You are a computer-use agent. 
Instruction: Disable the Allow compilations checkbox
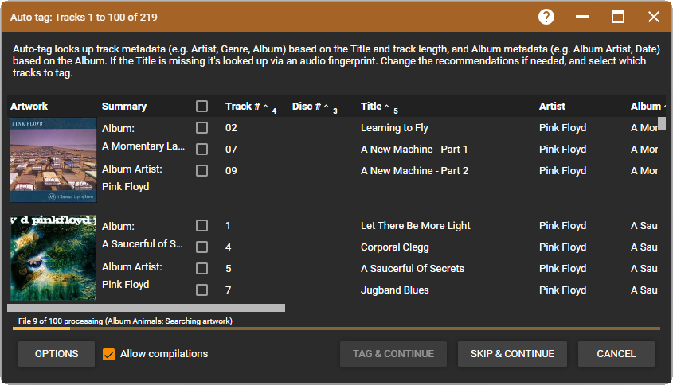[x=109, y=354]
